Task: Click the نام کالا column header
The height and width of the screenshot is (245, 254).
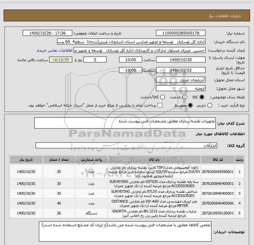Action: [154, 160]
